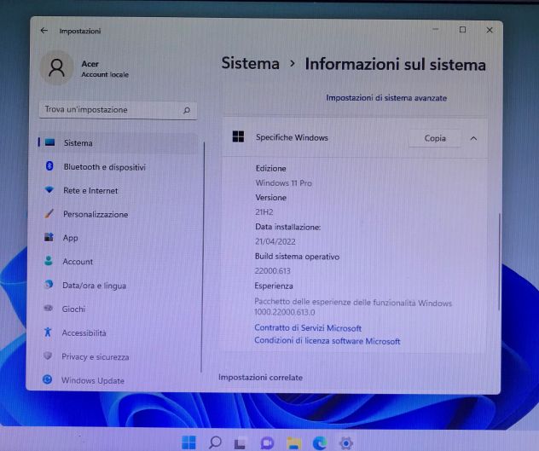Open Impostazioni di sistema avanzate link
The image size is (539, 451).
click(x=386, y=98)
